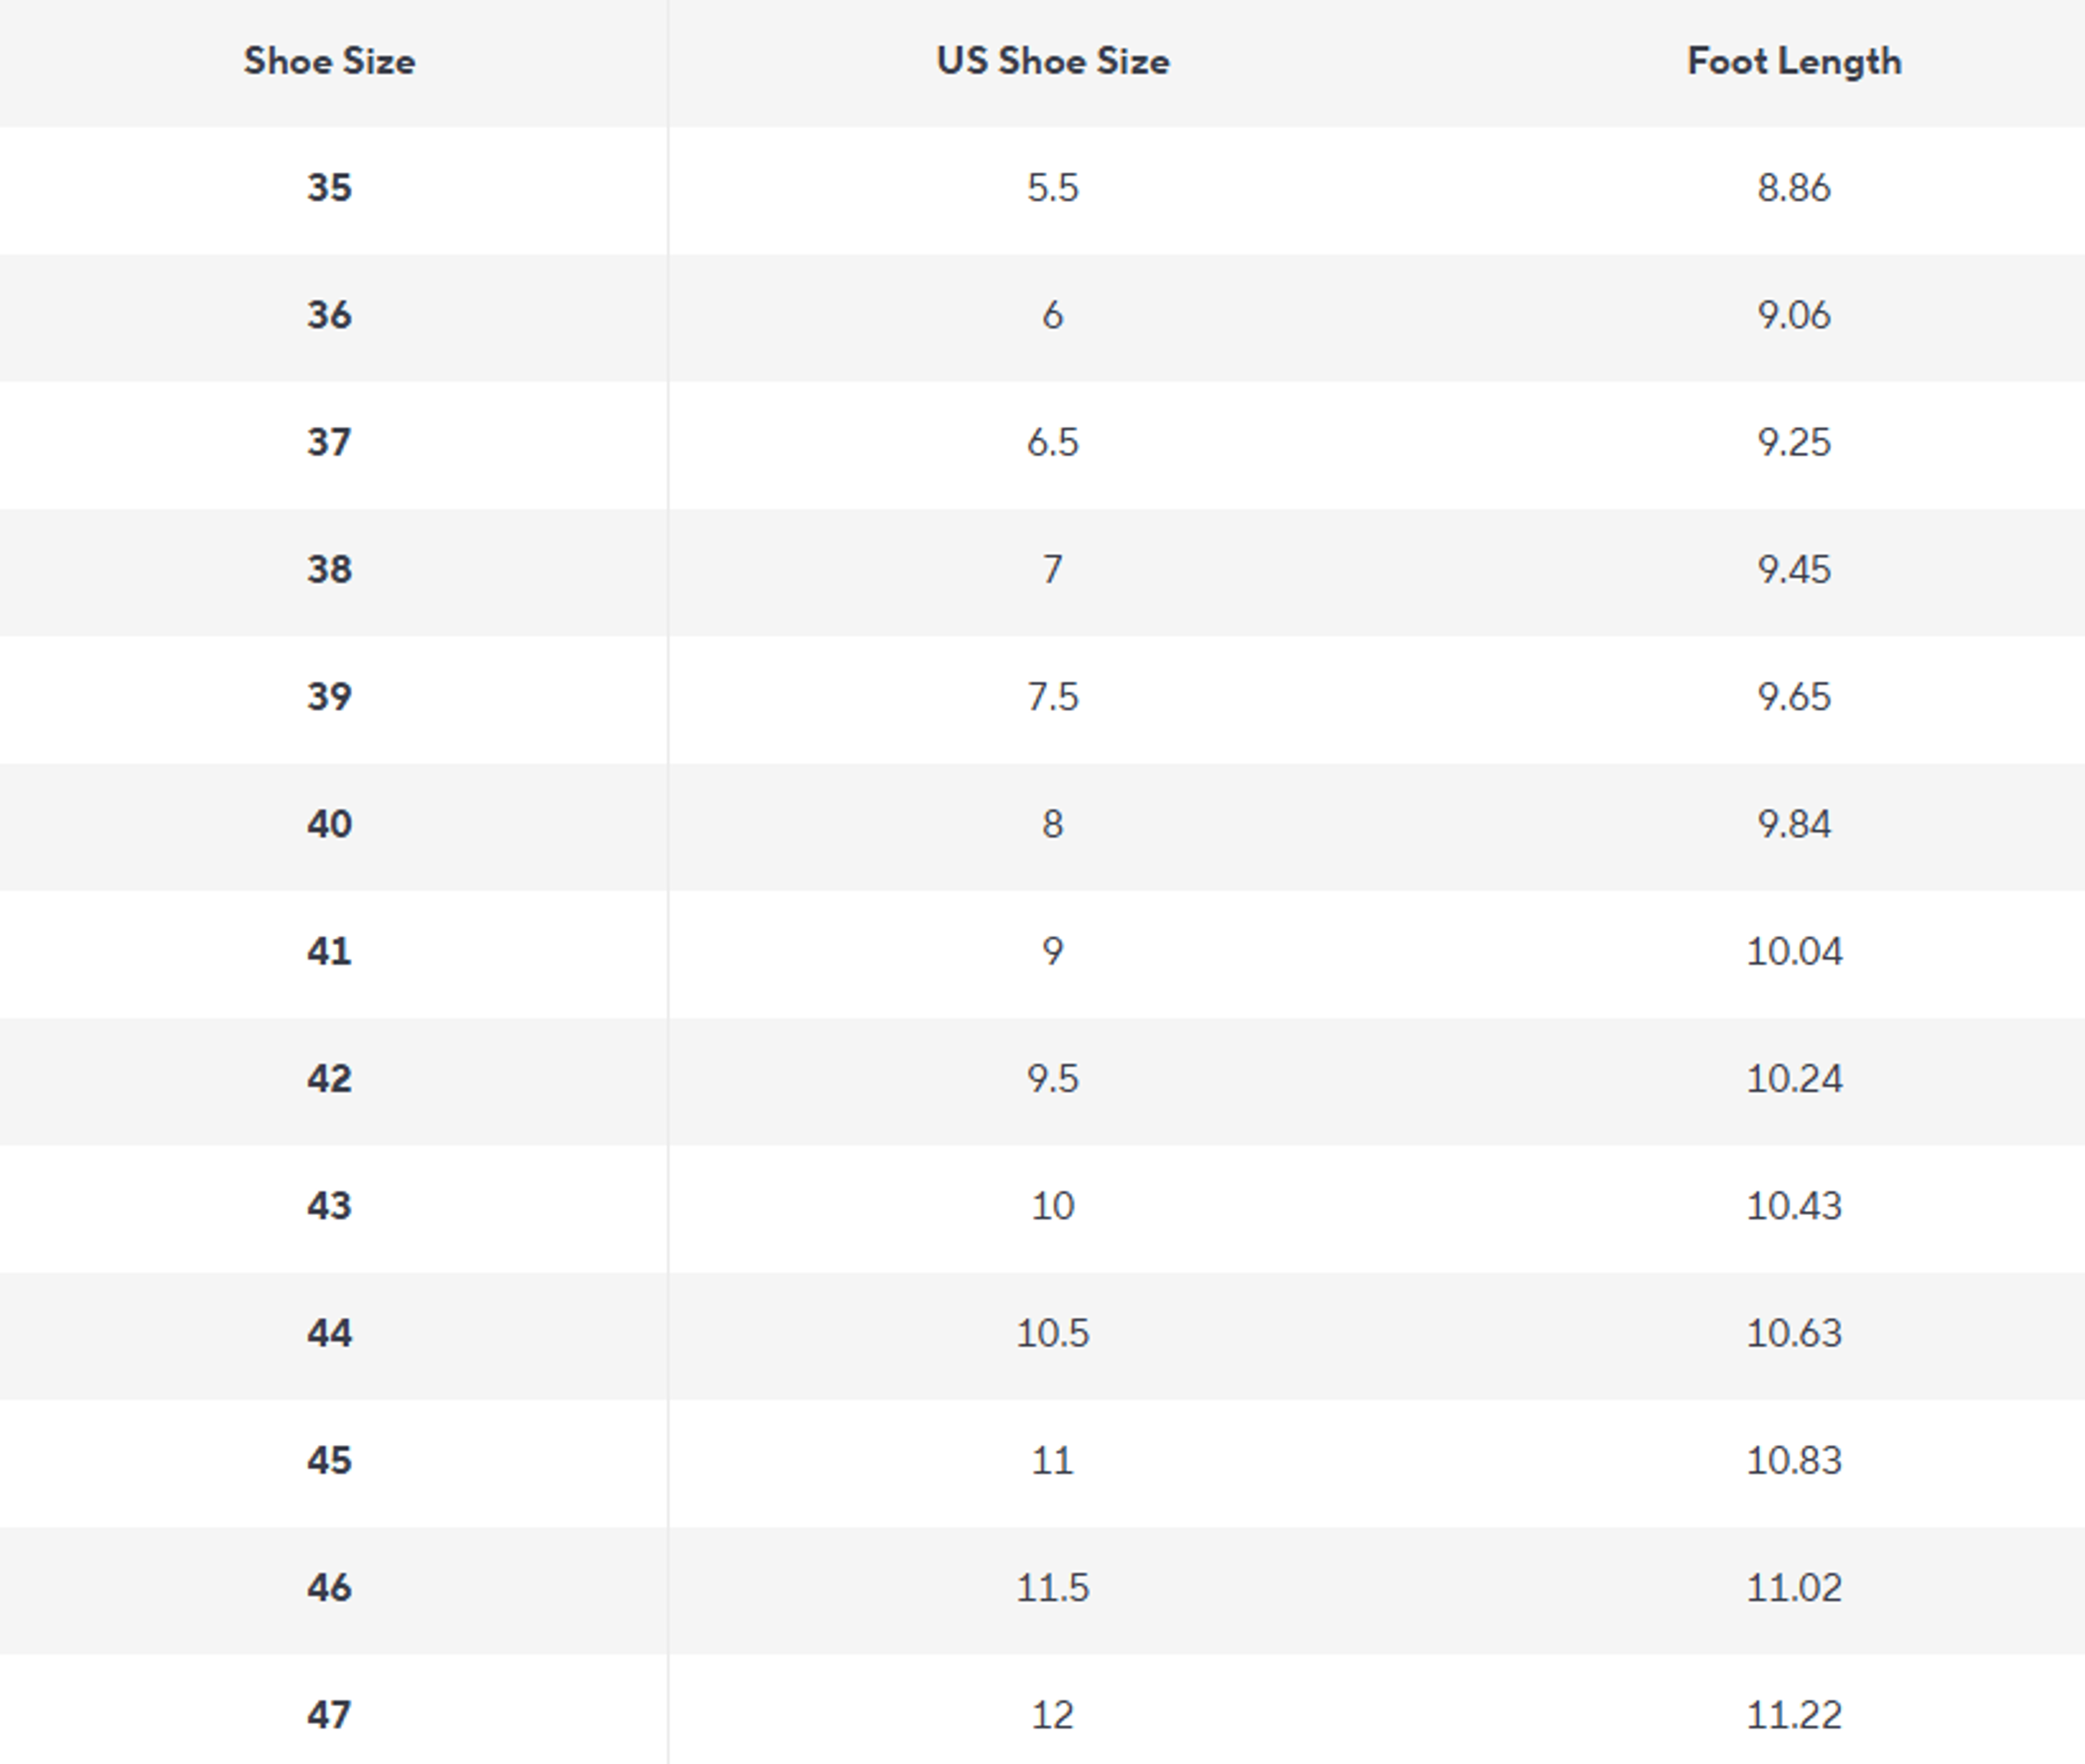Click US shoe size 5.5 value
2085x1764 pixels.
[1053, 188]
